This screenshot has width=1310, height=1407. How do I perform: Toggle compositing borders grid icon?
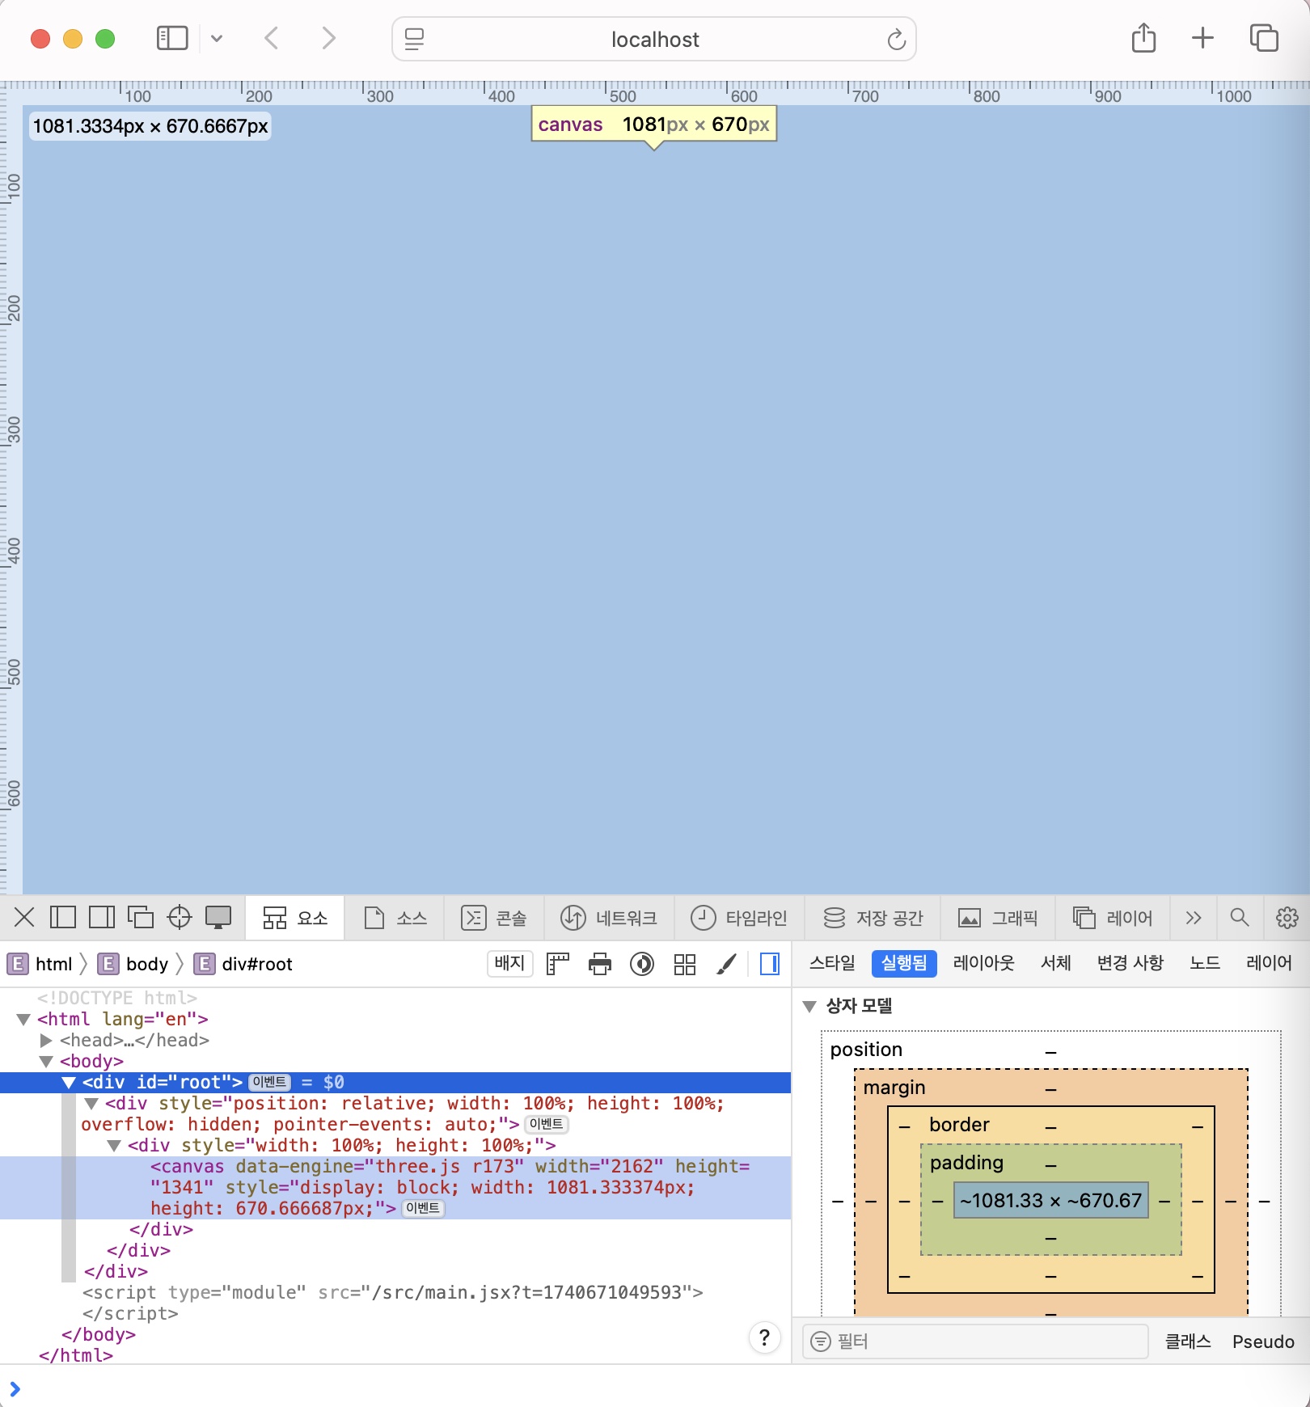(685, 964)
